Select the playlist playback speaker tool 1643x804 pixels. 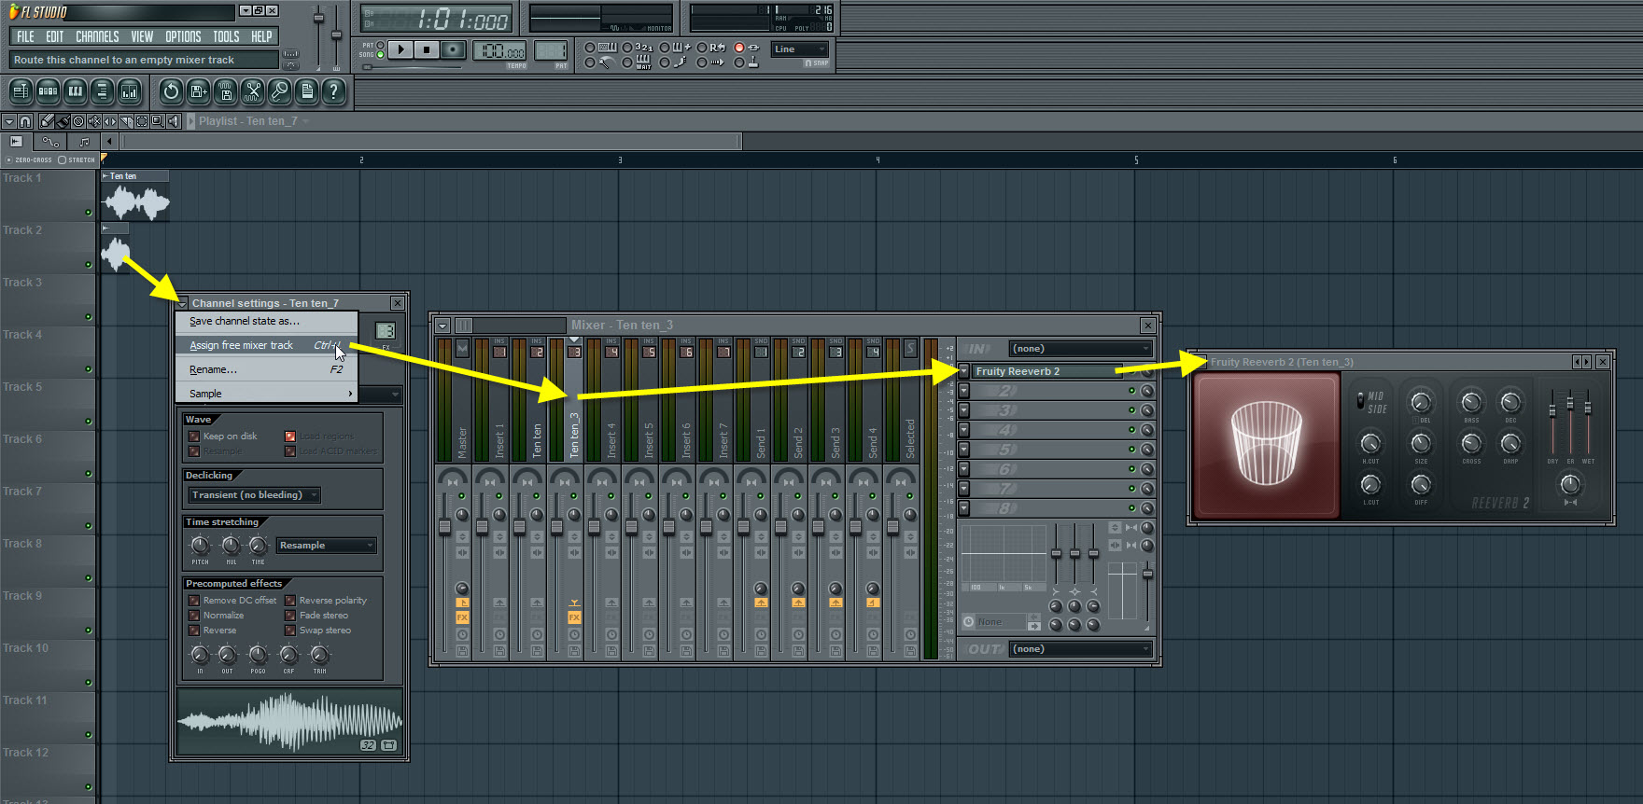point(174,121)
